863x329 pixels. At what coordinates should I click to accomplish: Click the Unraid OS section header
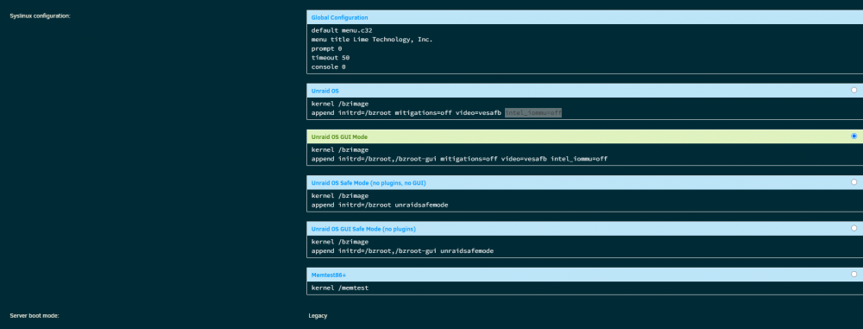pyautogui.click(x=584, y=91)
